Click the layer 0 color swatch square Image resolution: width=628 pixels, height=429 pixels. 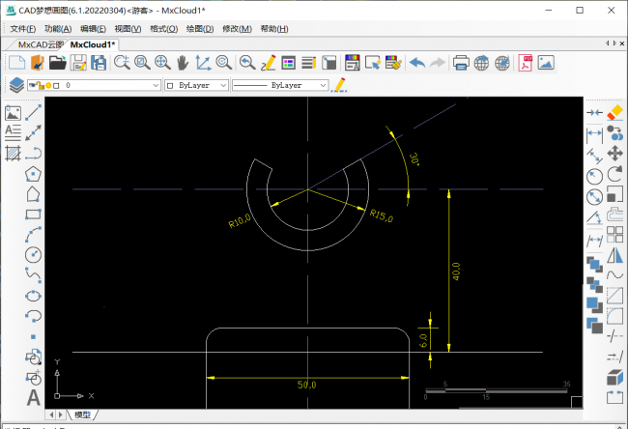coord(56,85)
